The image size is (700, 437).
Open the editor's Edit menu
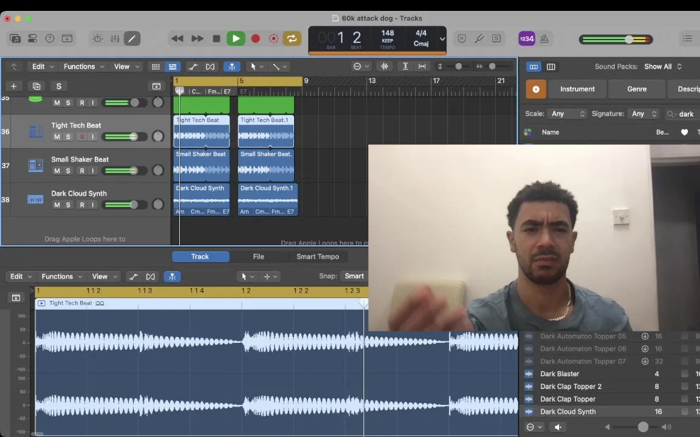tap(21, 277)
